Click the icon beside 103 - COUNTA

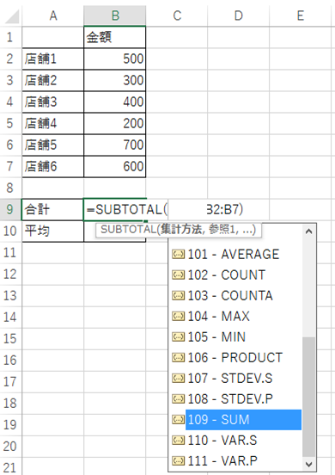(x=178, y=295)
